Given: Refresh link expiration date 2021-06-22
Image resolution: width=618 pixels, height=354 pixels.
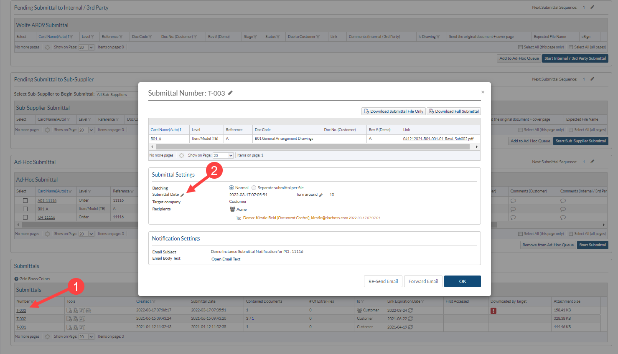Looking at the screenshot, I should pos(410,319).
